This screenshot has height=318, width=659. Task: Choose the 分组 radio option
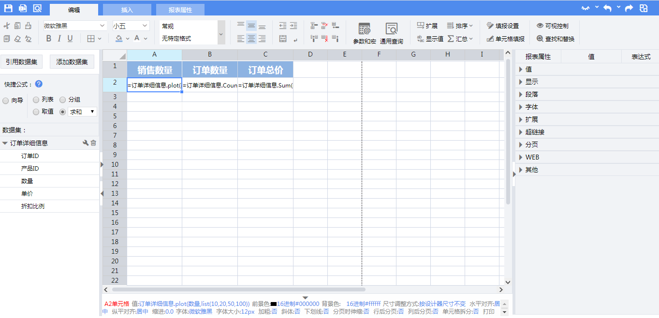click(63, 100)
